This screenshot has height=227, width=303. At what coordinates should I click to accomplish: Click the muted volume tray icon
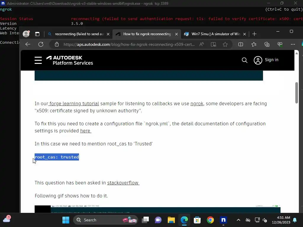tap(265, 220)
